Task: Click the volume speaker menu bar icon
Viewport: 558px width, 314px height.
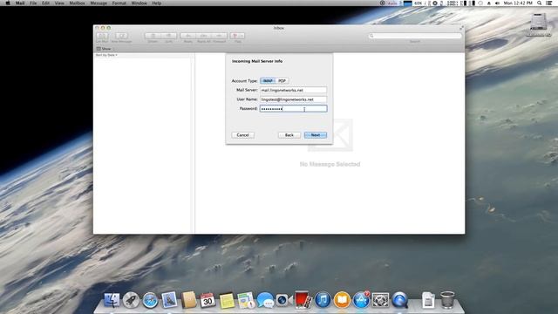Action: (497, 3)
